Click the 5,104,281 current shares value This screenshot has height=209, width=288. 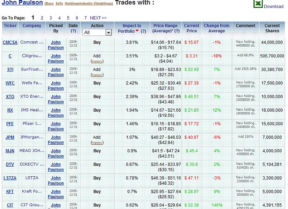(x=272, y=164)
